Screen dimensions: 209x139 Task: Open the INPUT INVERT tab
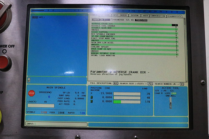[120, 15]
